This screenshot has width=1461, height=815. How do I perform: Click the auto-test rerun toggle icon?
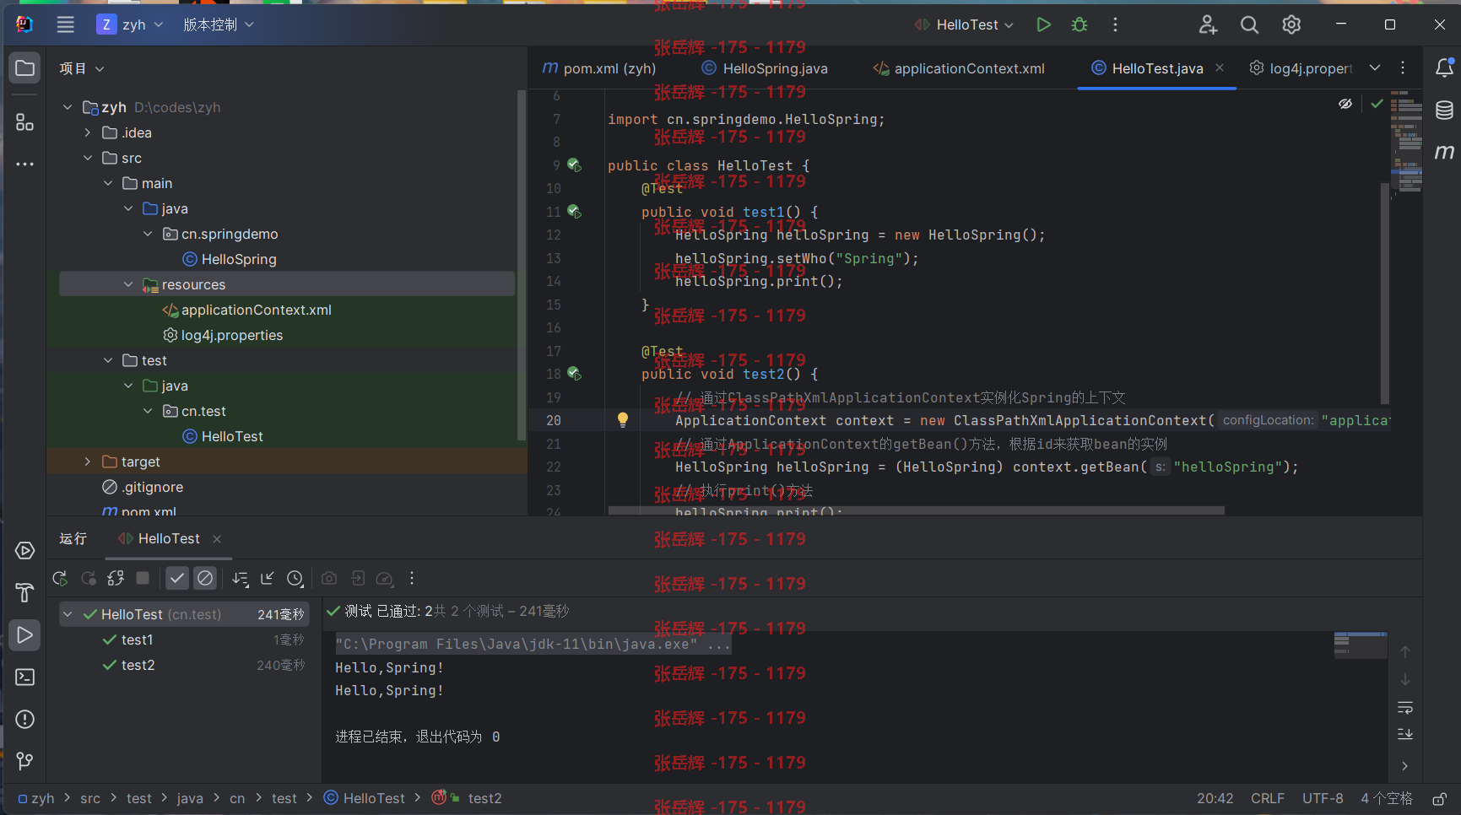pos(116,579)
